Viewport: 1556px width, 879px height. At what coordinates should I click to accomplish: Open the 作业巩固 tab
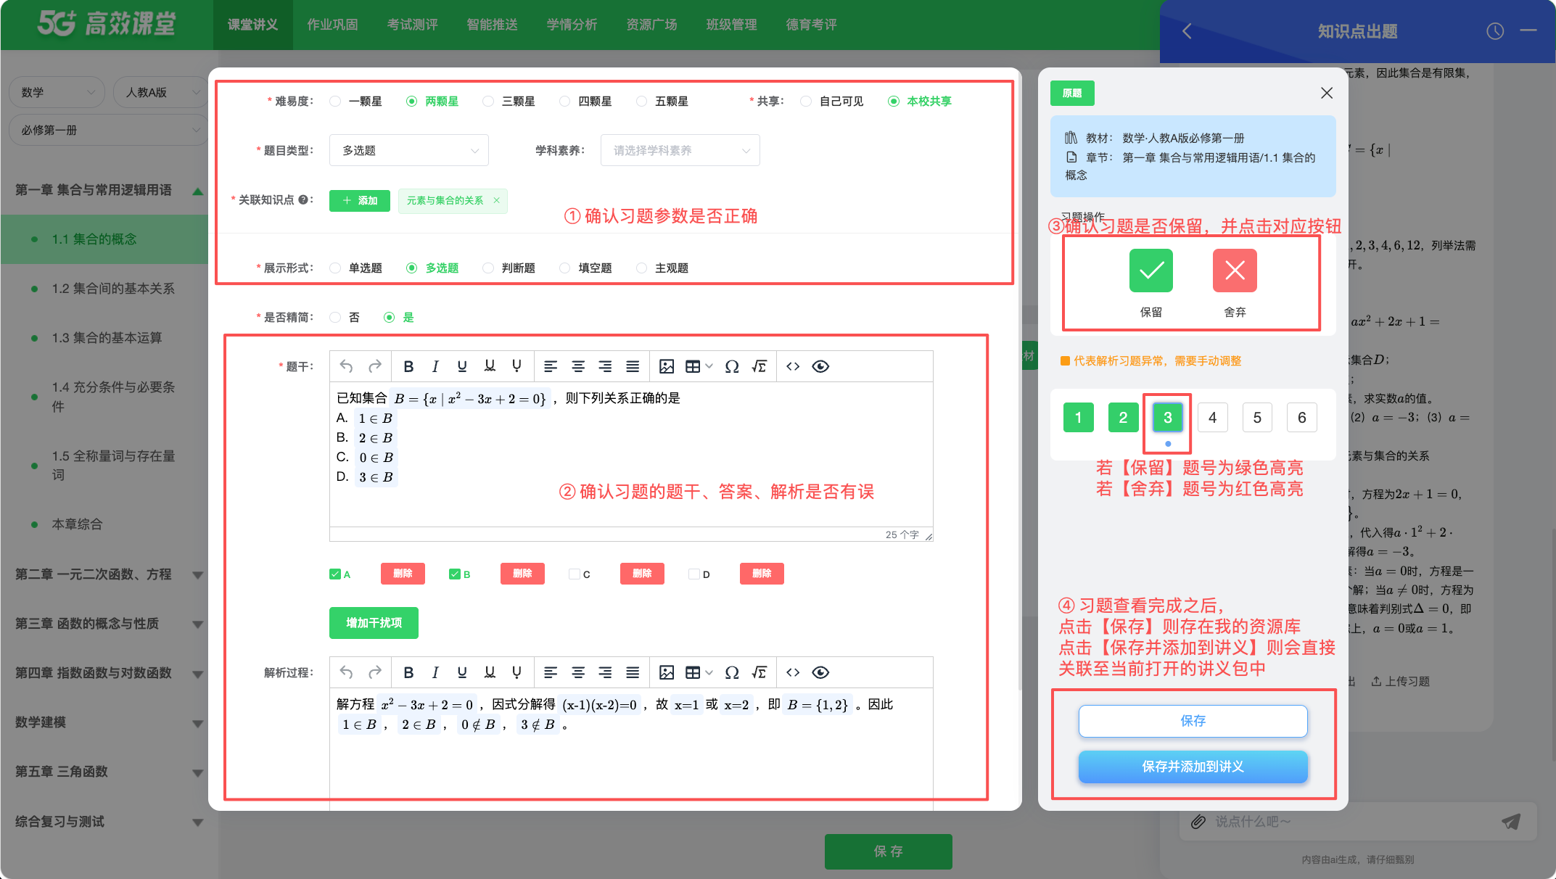pos(332,25)
